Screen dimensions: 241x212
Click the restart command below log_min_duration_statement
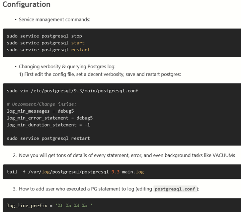click(48, 138)
